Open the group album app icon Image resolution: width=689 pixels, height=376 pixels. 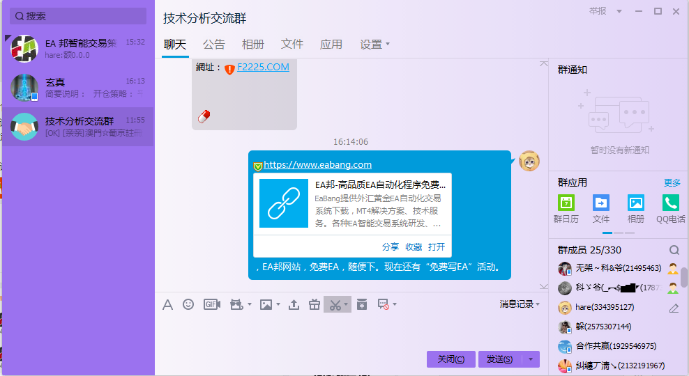click(x=636, y=203)
